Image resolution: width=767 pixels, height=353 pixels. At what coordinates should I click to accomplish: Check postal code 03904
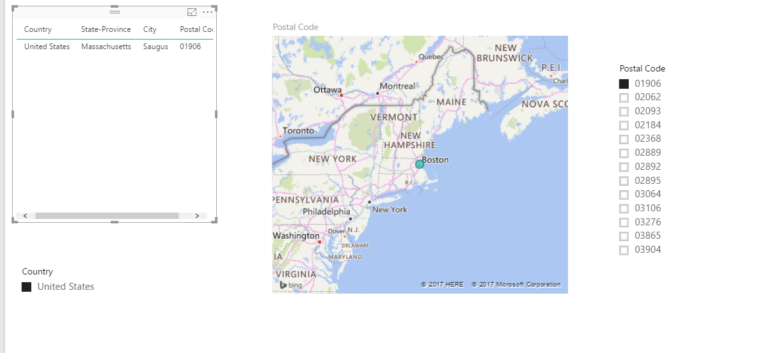(x=624, y=250)
